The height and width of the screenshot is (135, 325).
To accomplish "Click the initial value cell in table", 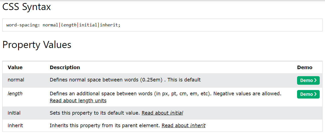I will click(14, 113).
